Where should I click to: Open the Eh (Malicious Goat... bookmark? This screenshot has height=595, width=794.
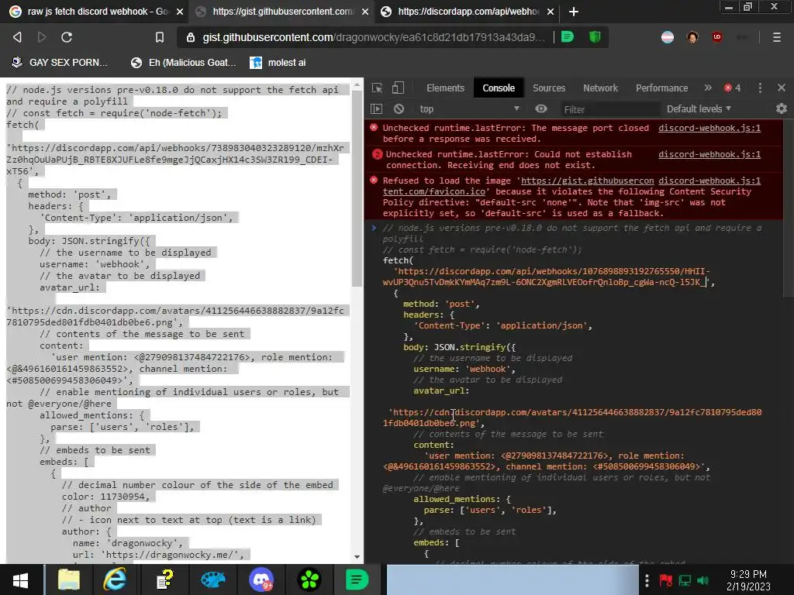tap(183, 63)
